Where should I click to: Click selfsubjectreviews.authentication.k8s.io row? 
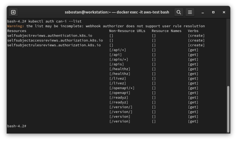pyautogui.click(x=106, y=36)
